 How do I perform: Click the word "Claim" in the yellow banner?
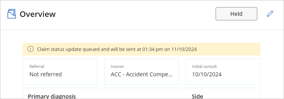point(42,49)
